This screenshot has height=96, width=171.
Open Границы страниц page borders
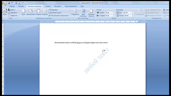tap(91, 13)
